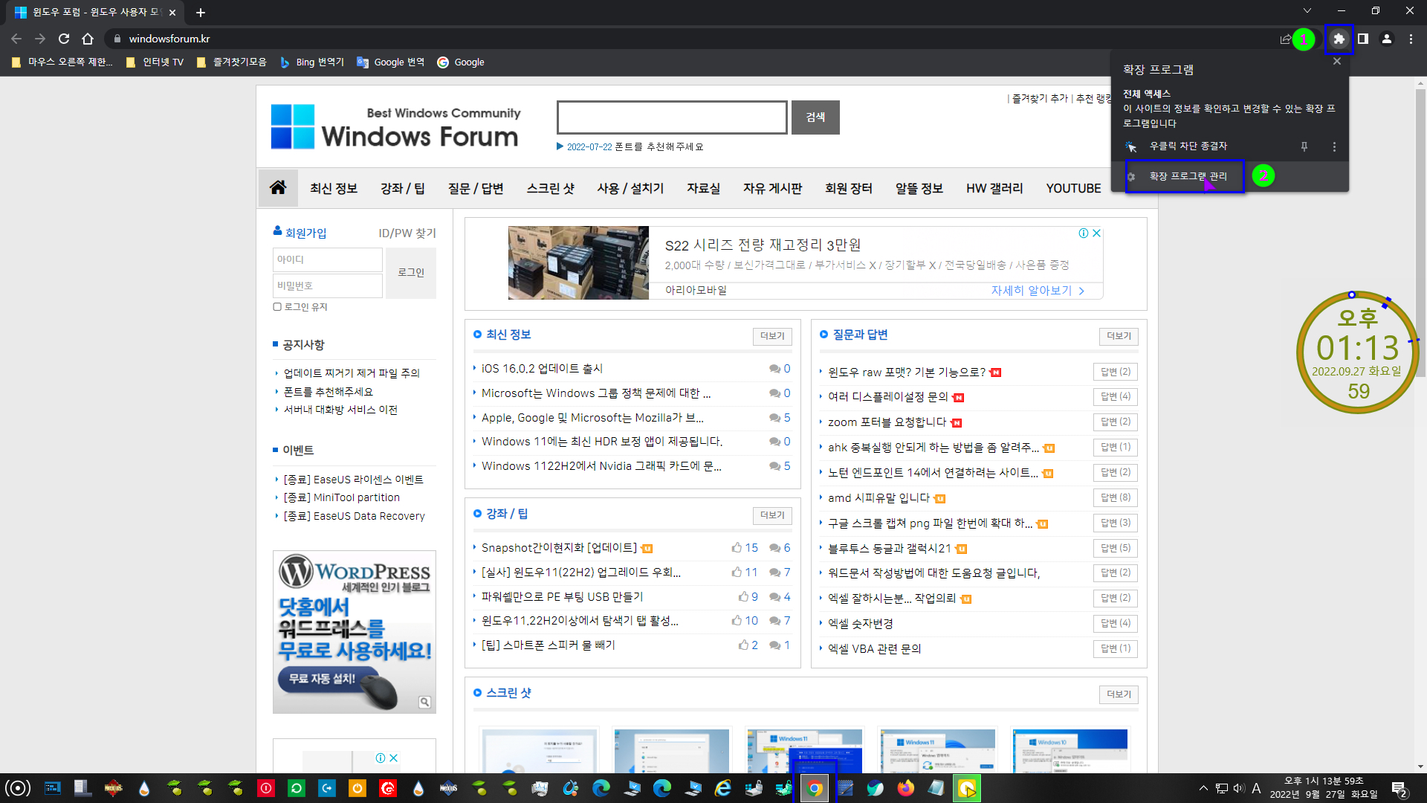
Task: Open the Chrome side panel icon
Action: pyautogui.click(x=1363, y=39)
